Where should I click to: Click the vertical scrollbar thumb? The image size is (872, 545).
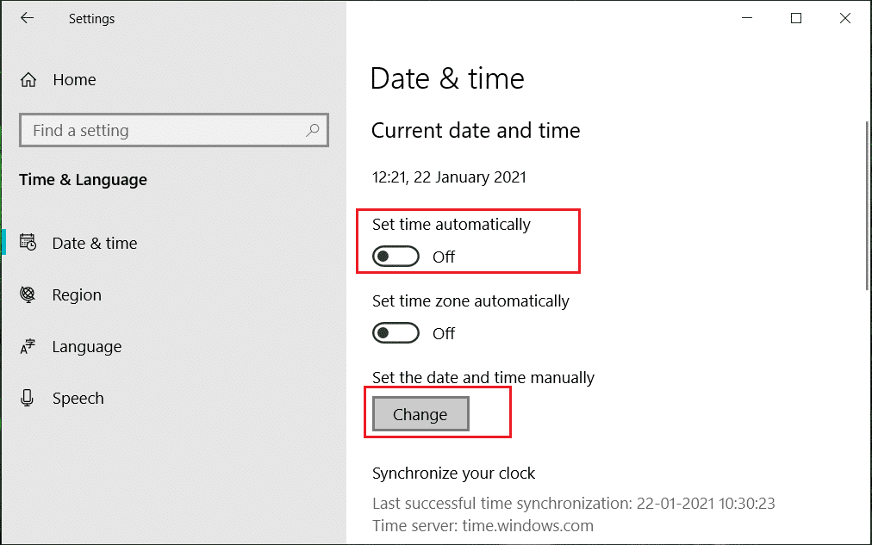pos(867,207)
